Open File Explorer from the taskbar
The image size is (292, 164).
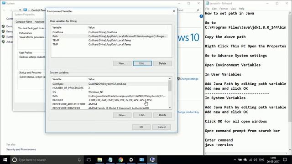pos(99,160)
